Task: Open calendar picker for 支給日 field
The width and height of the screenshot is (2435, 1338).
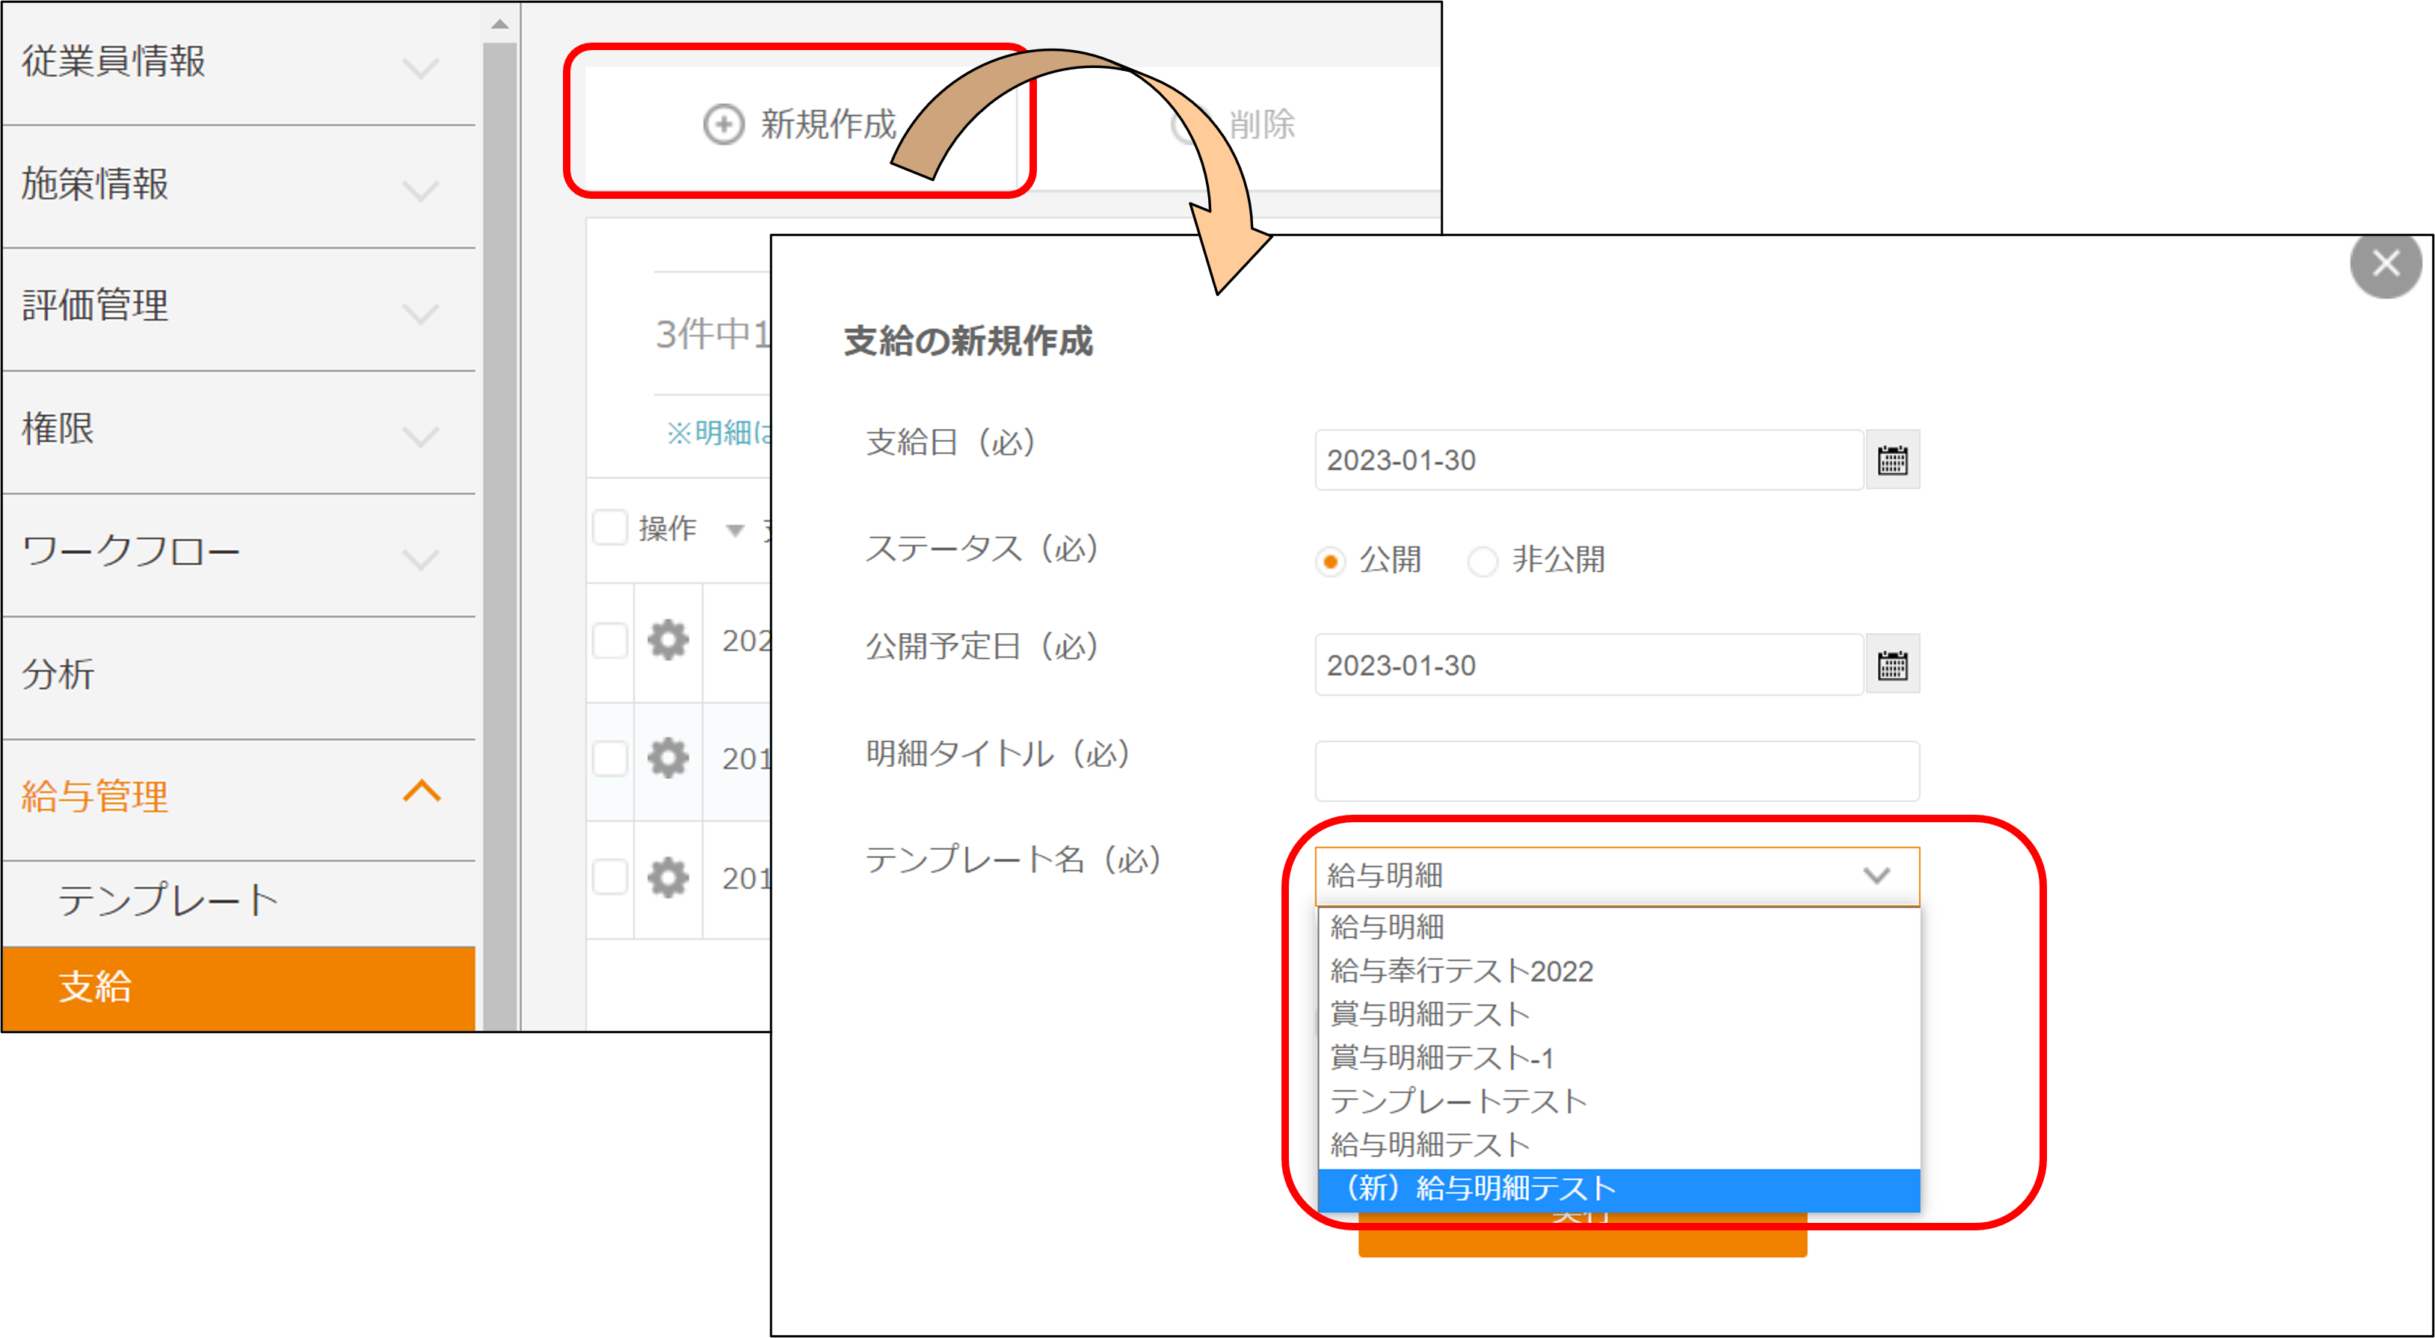Action: 1891,460
